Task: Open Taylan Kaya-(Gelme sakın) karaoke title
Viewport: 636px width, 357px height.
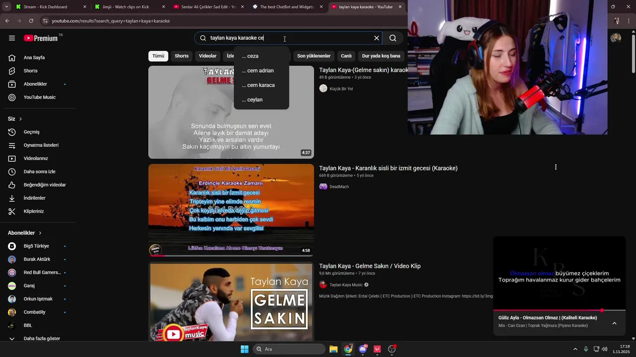Action: pos(363,70)
